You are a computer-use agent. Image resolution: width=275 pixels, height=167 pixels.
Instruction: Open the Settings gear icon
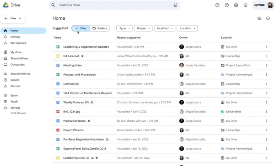(x=236, y=5)
